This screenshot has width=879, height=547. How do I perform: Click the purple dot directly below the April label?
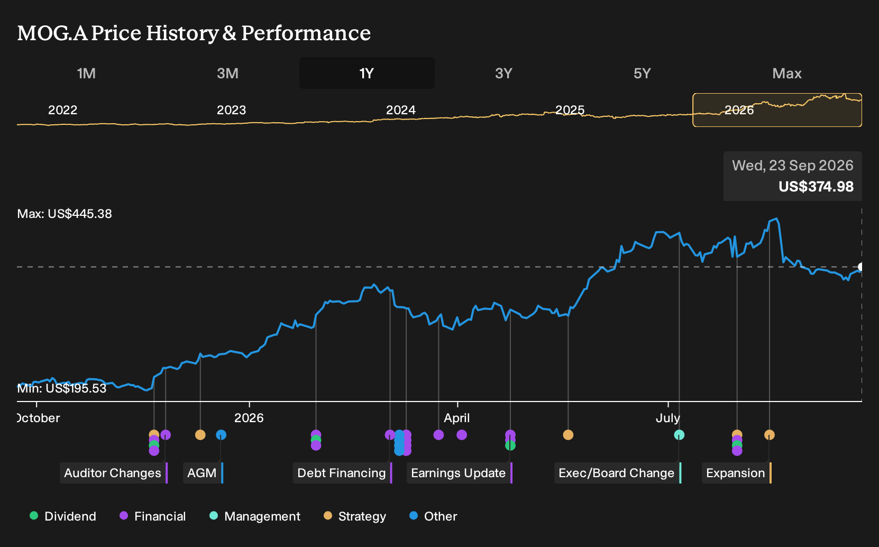(x=462, y=435)
